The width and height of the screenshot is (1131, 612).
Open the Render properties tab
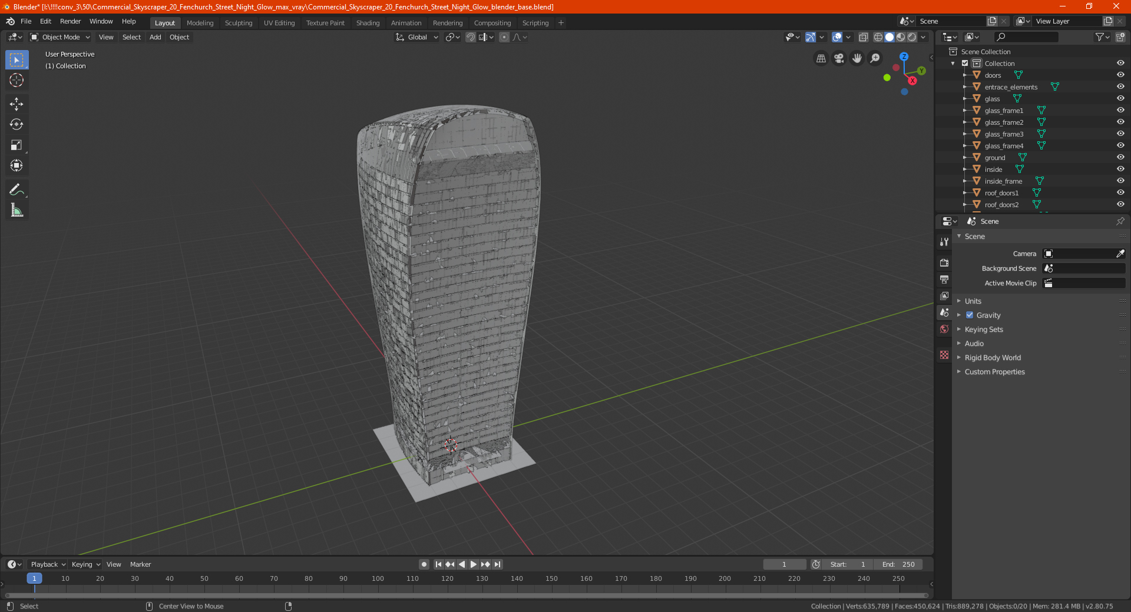coord(944,262)
